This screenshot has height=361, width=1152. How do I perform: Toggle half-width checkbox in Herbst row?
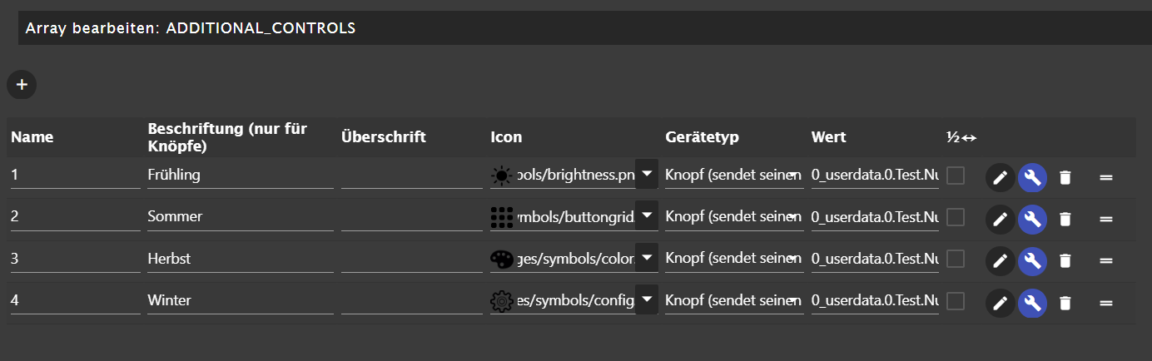click(956, 259)
